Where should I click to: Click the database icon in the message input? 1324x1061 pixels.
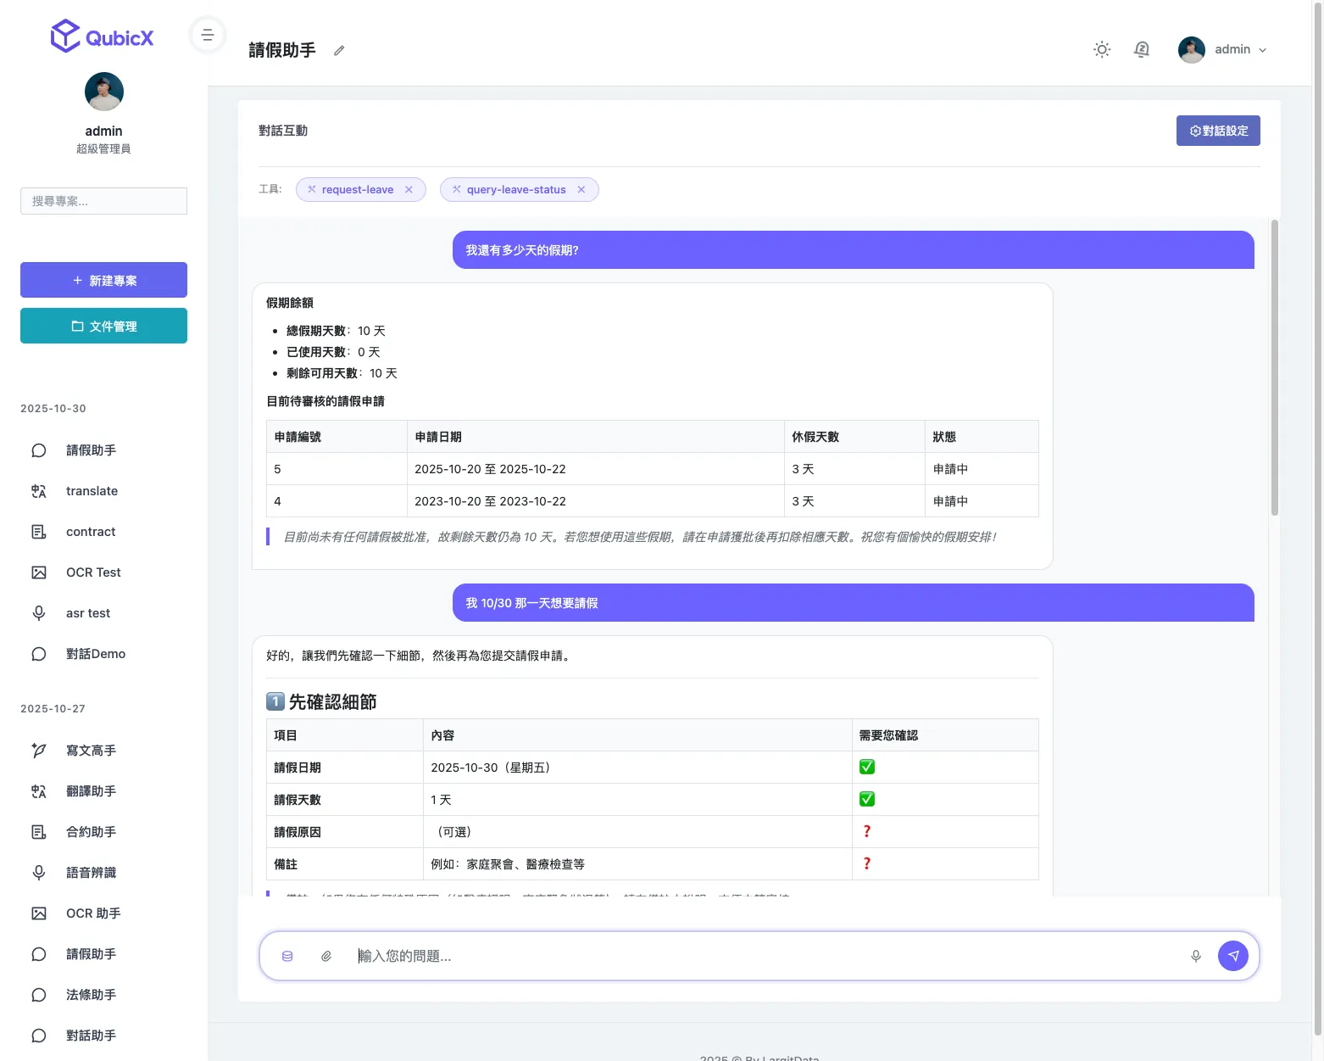pos(286,955)
